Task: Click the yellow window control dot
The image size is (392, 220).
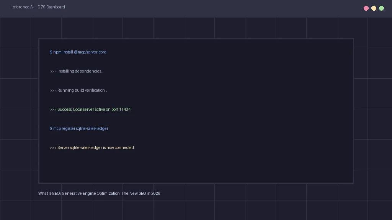Action: click(374, 8)
